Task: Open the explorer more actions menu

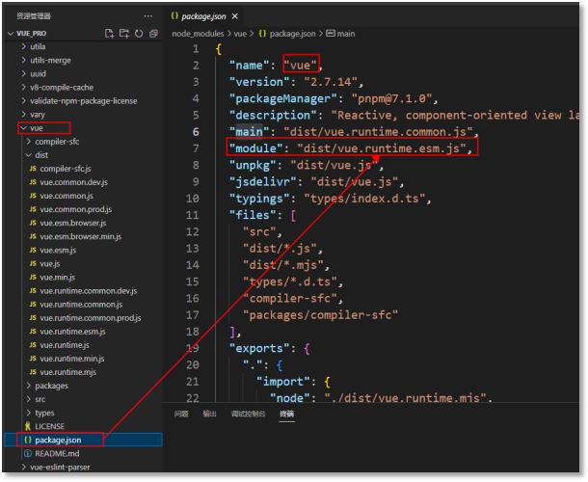Action: (148, 15)
